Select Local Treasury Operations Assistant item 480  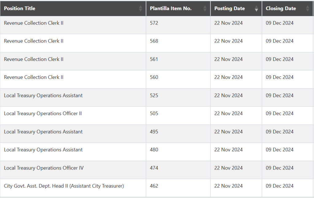[x=43, y=150]
